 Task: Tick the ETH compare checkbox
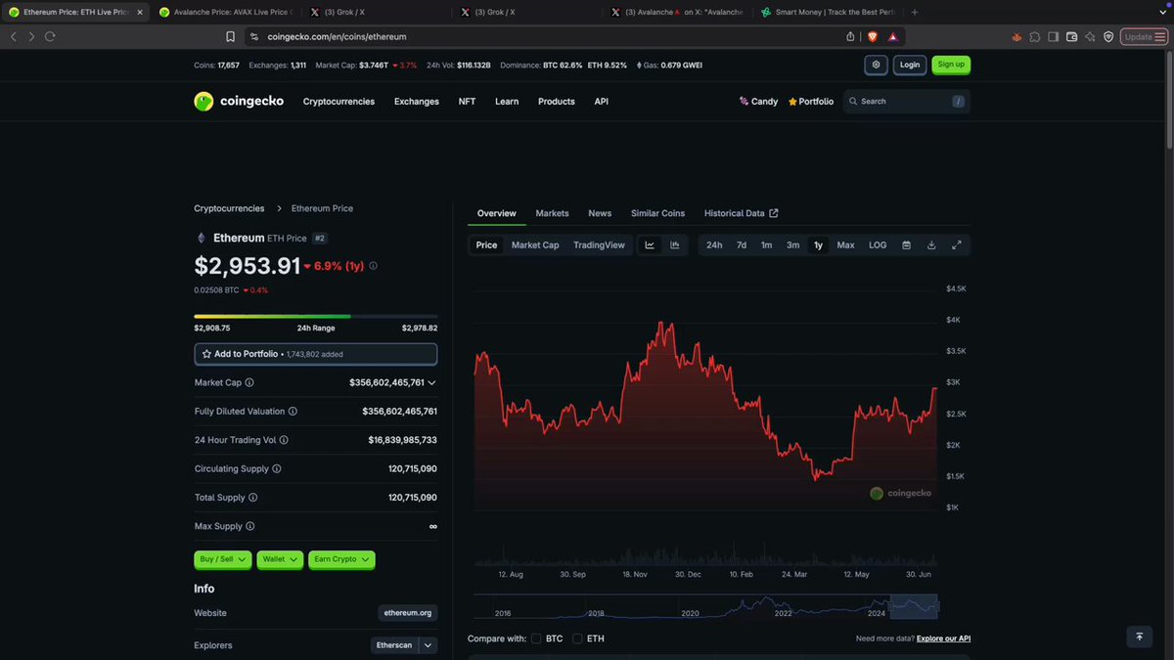(x=577, y=638)
